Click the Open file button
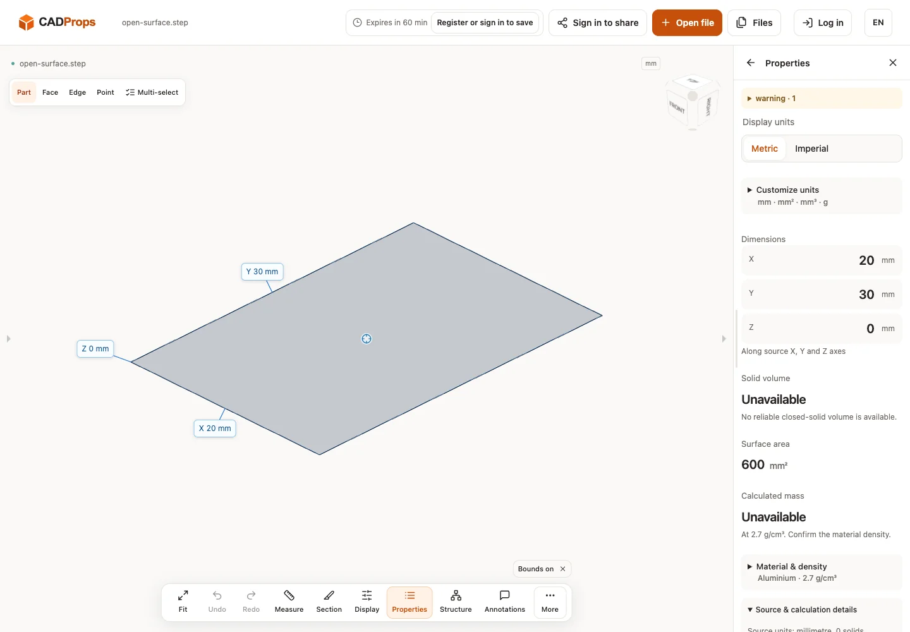The height and width of the screenshot is (632, 910). pyautogui.click(x=687, y=23)
